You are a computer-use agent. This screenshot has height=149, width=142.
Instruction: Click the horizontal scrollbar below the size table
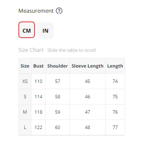72,135
